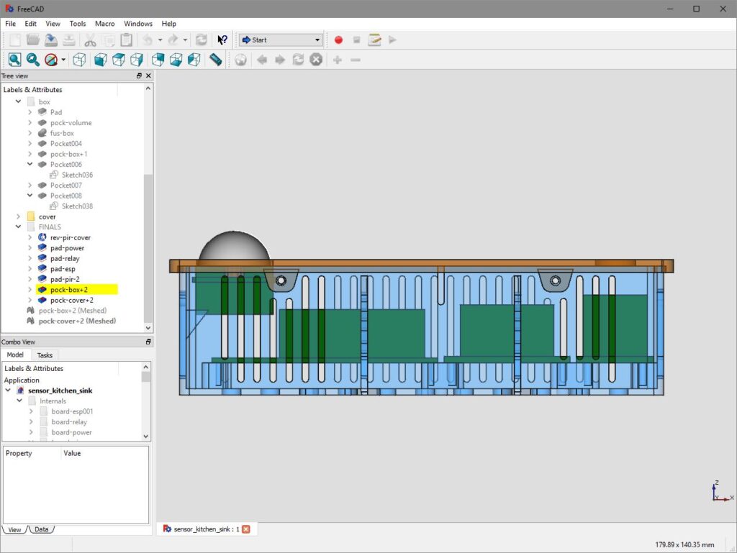Open the Macro menu
Viewport: 737px width, 553px height.
click(104, 24)
